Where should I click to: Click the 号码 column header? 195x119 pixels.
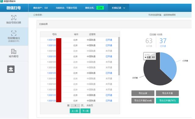(54, 34)
